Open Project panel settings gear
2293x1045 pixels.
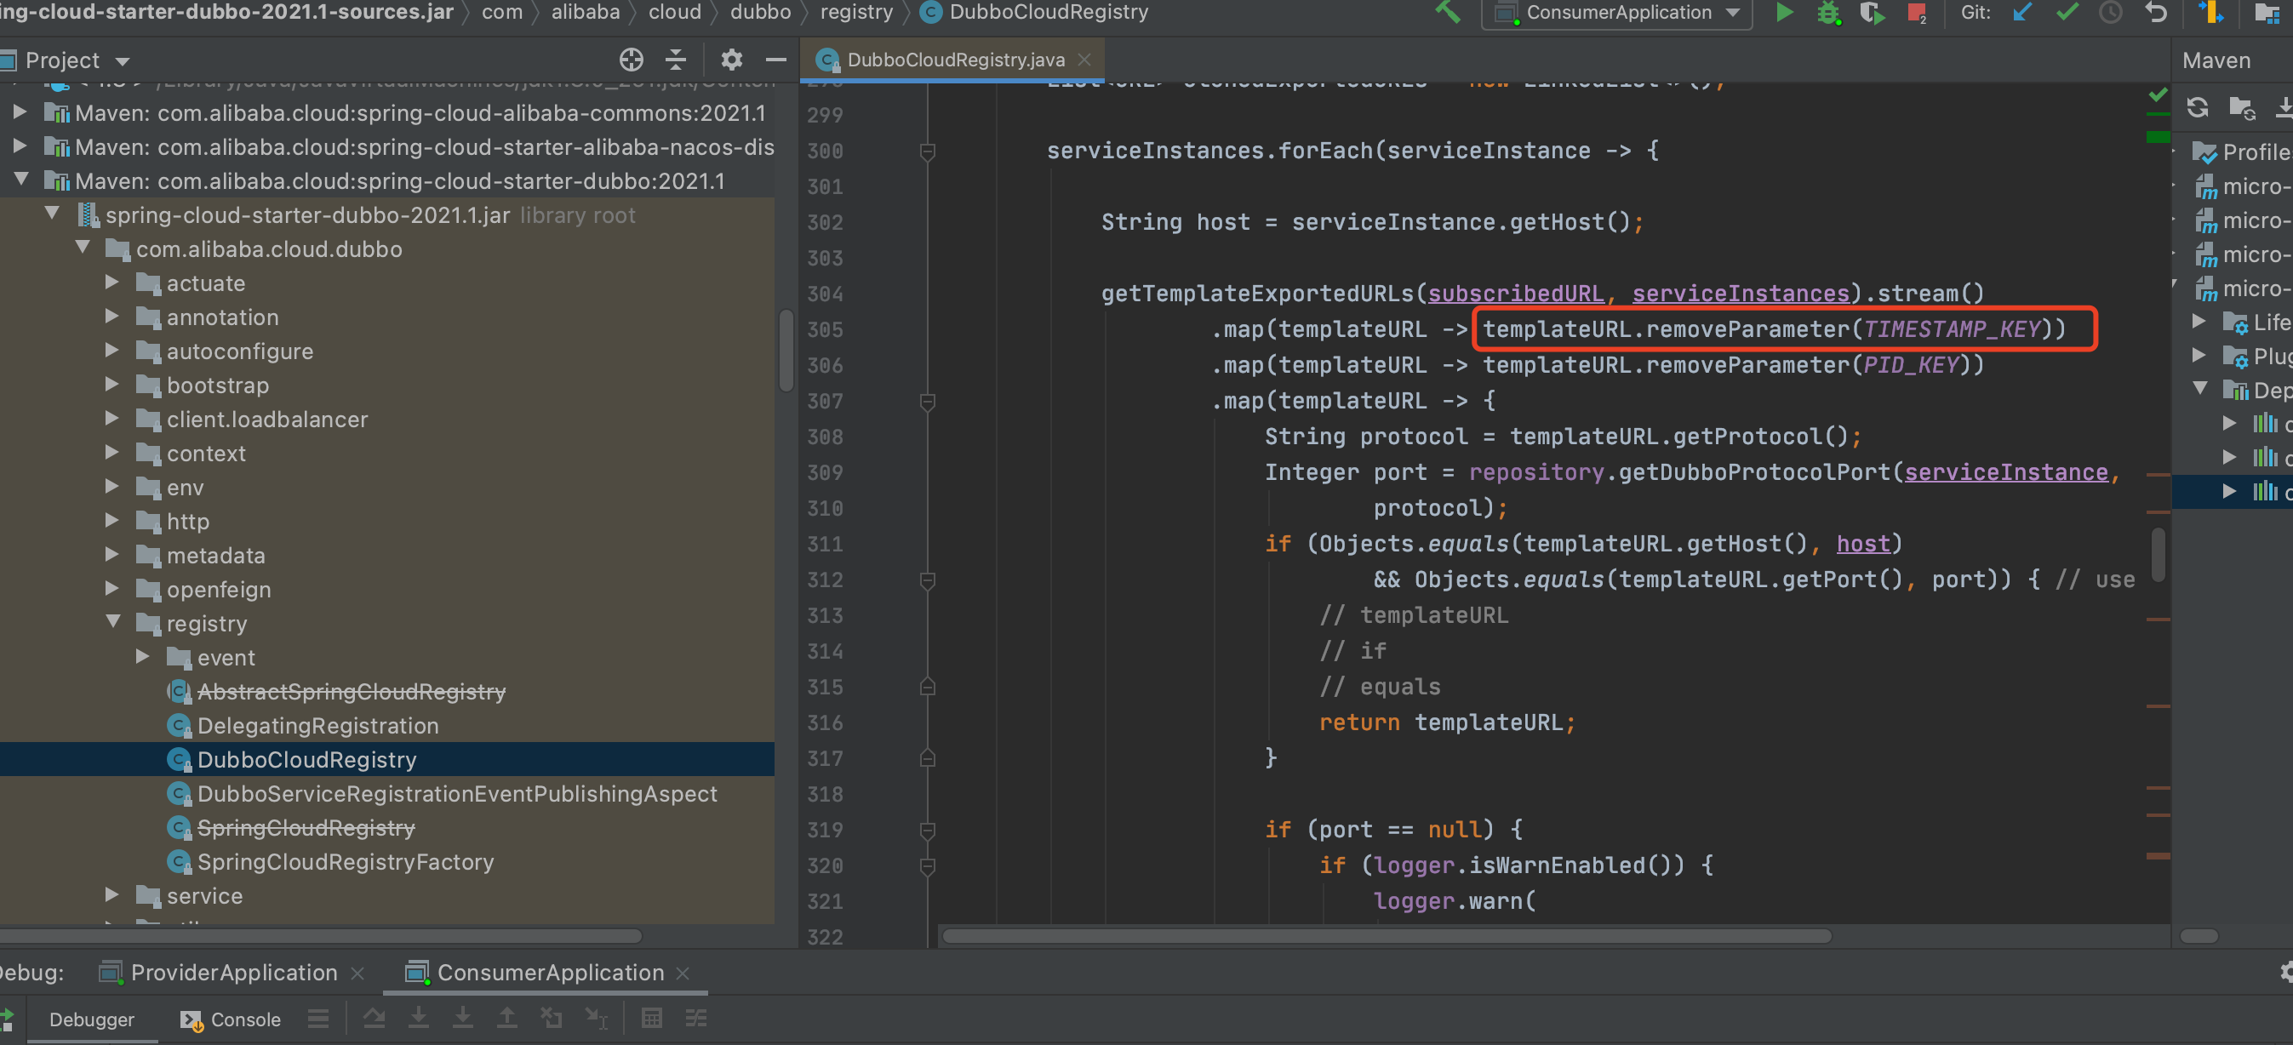coord(732,60)
